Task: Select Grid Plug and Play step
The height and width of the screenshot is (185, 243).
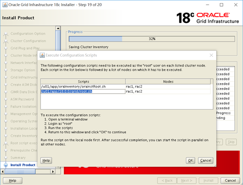Action: coord(25,48)
